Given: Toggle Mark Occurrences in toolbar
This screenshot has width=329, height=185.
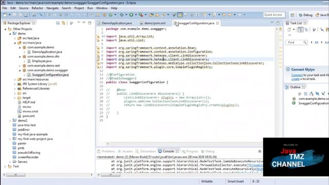Looking at the screenshot, I should 180,15.
